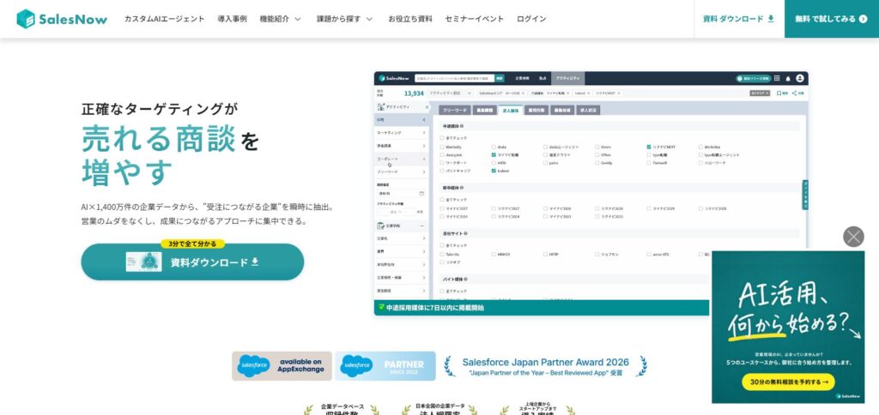Click the large teal 資料ダウンロード button
879x415 pixels.
click(x=192, y=262)
